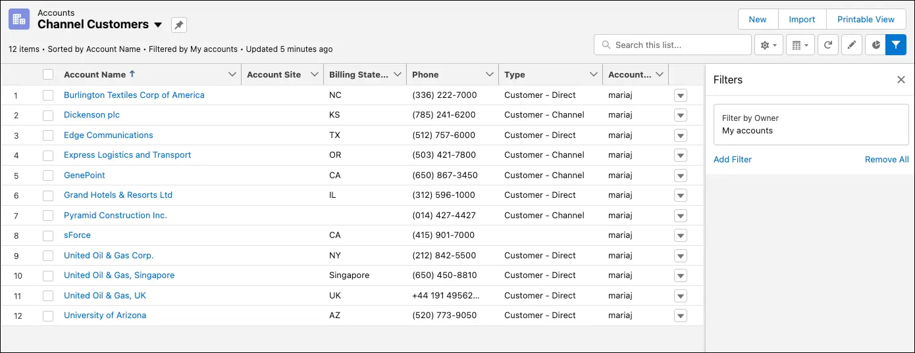Viewport: 915px width, 353px height.
Task: Open list view picker next to Channel Customers
Action: point(158,25)
